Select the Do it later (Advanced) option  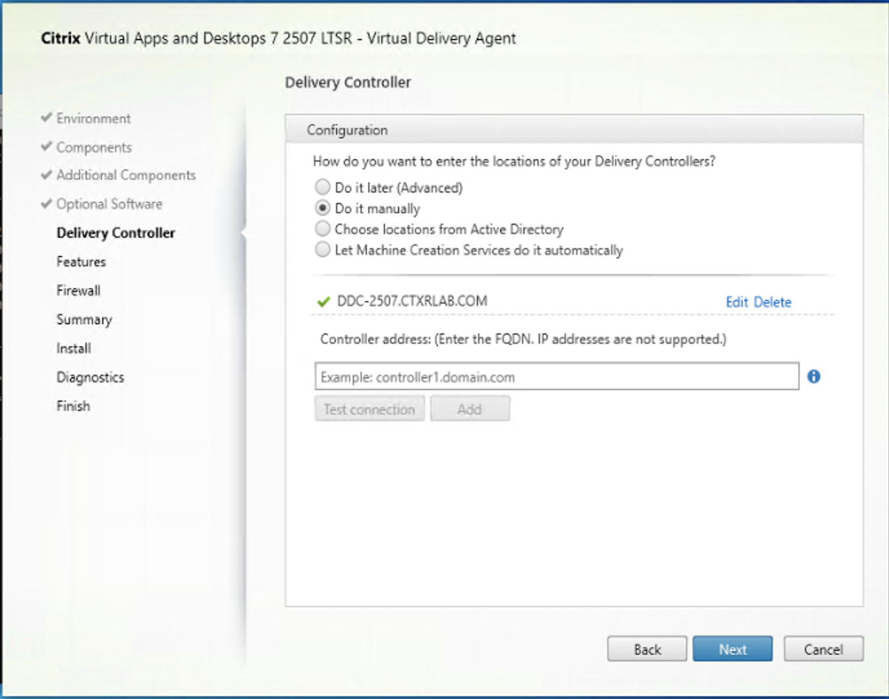click(x=322, y=187)
